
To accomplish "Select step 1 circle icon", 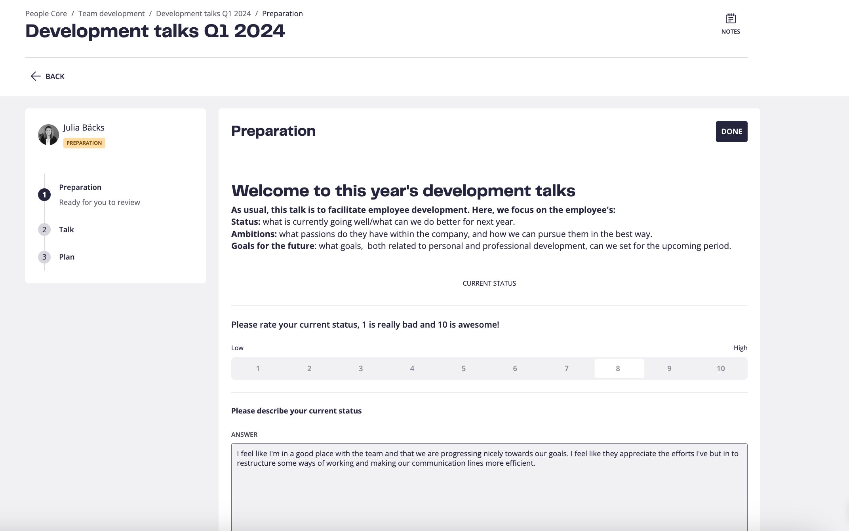I will pos(44,195).
